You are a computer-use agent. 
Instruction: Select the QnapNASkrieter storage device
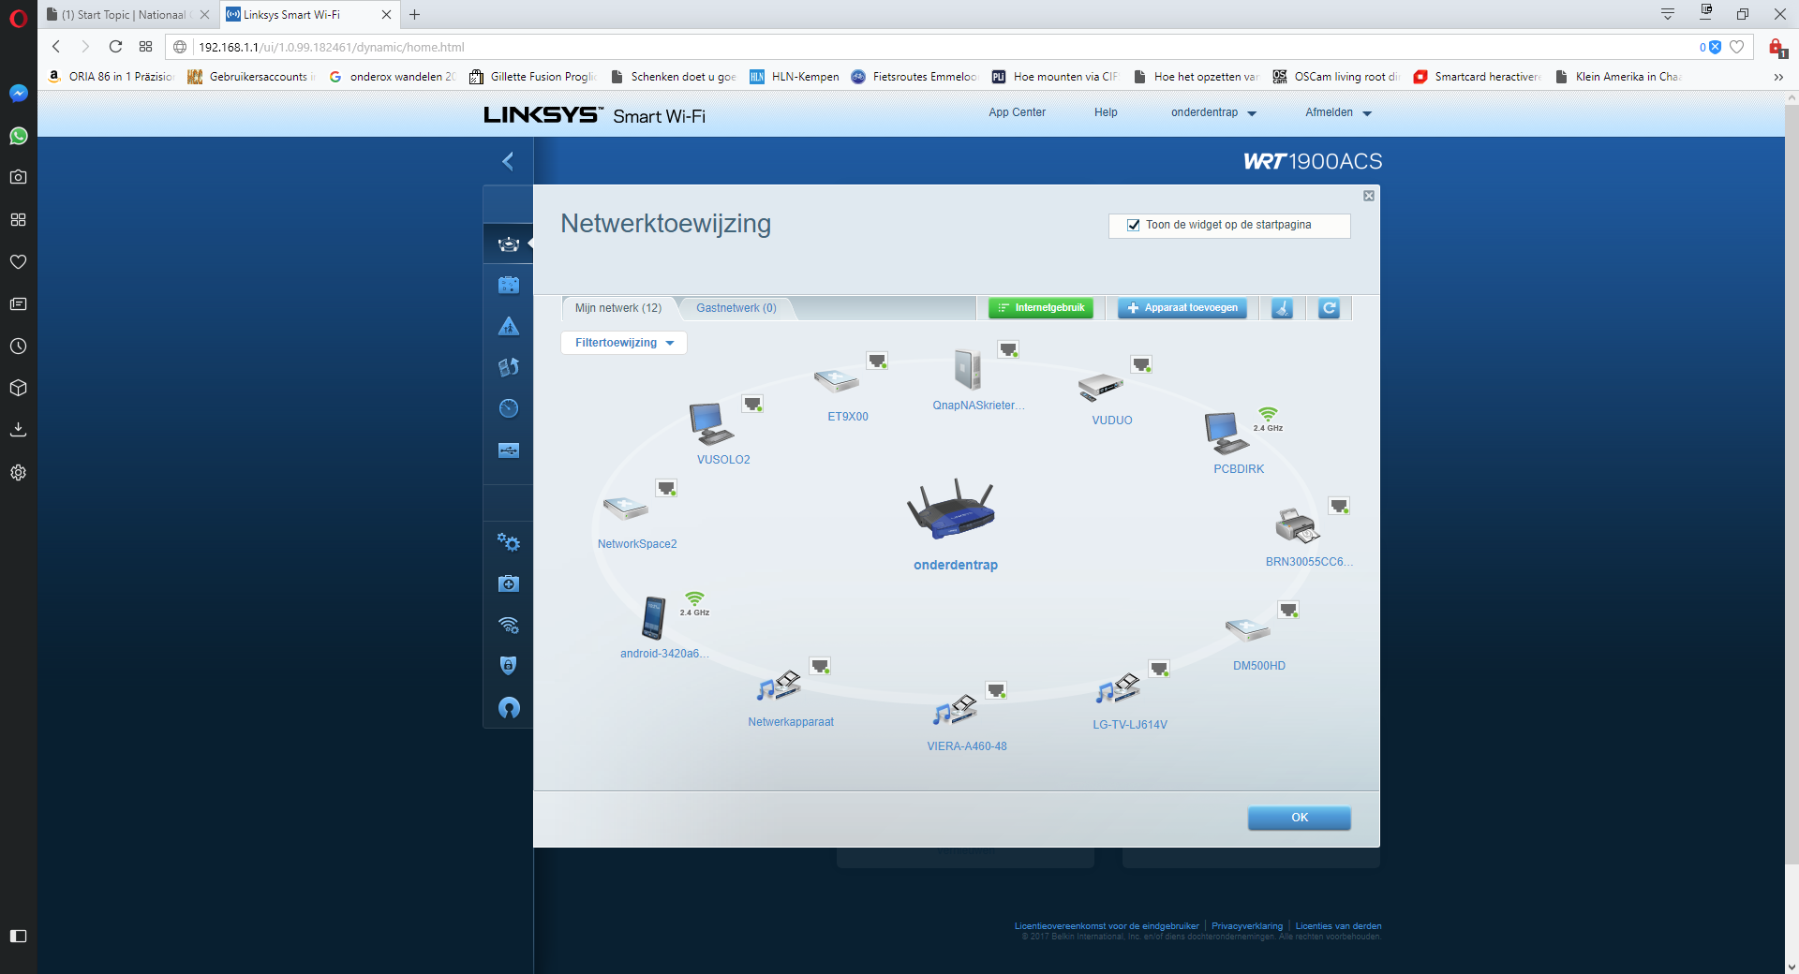click(968, 369)
